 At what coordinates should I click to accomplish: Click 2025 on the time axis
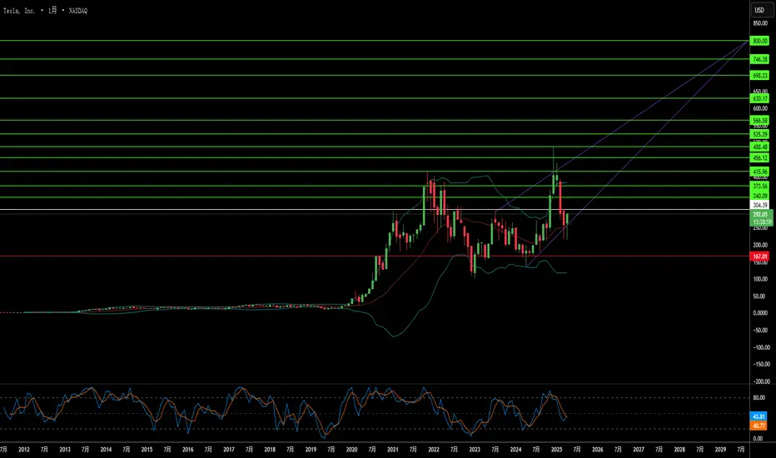556,450
